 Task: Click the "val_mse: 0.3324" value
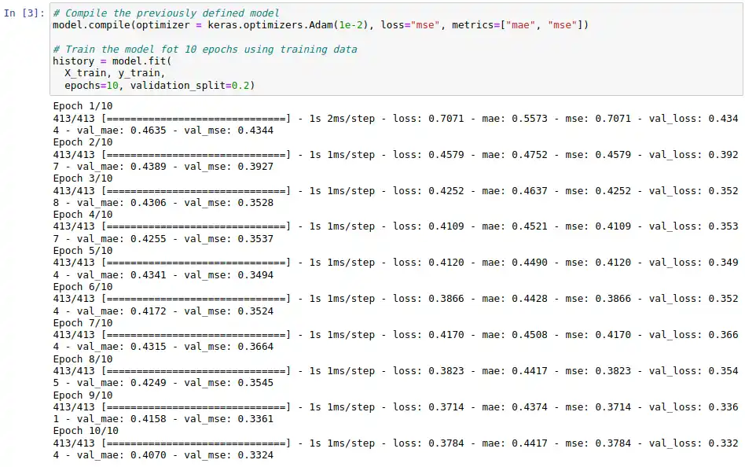pyautogui.click(x=229, y=454)
